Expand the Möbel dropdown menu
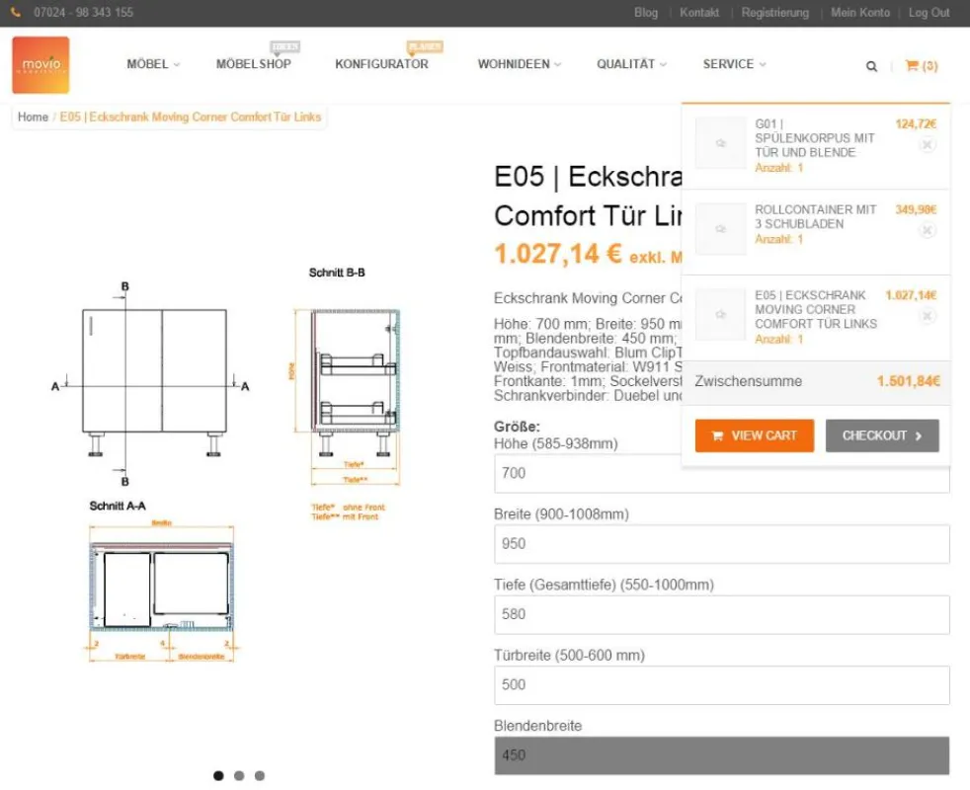 [153, 64]
